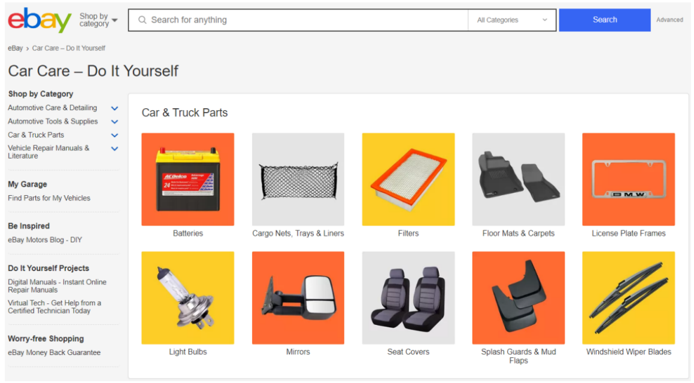Open the Shop by category dropdown
Viewport: 694px width, 383px height.
tap(98, 20)
